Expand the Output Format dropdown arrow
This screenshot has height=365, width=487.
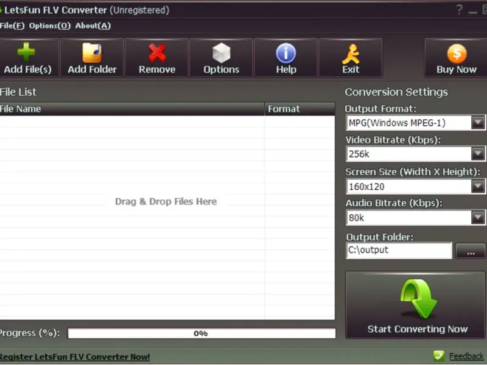(478, 122)
